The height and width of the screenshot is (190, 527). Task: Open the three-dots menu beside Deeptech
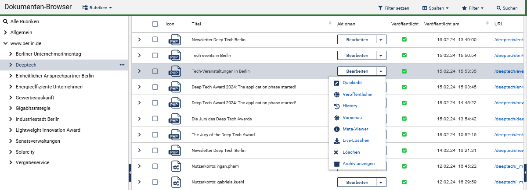(122, 65)
